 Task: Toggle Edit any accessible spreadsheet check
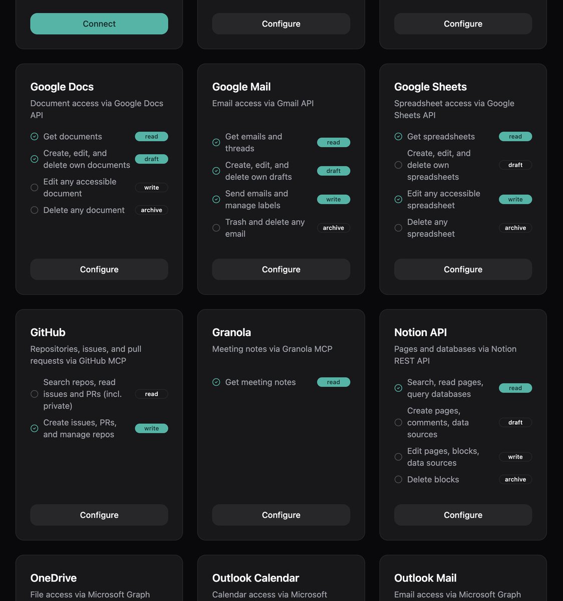point(398,199)
